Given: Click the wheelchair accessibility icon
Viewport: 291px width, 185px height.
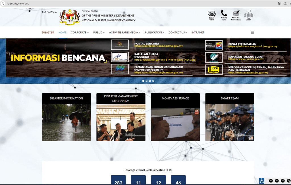Looking at the screenshot, I should pos(261,181).
